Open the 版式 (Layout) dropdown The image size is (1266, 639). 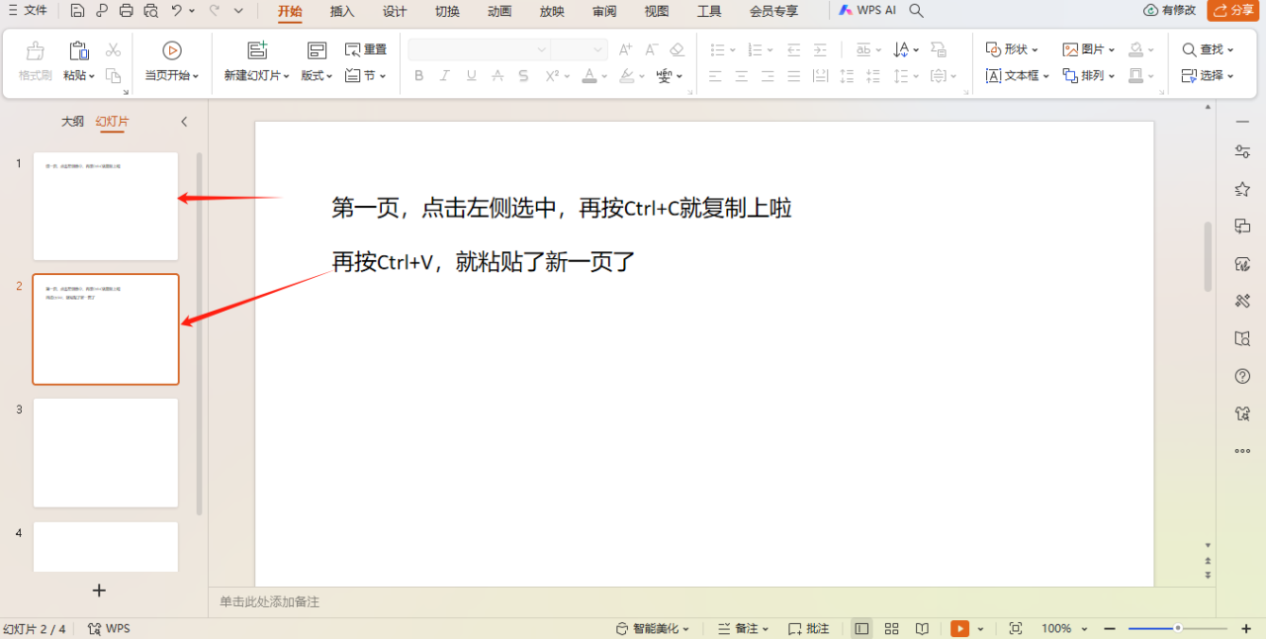316,75
